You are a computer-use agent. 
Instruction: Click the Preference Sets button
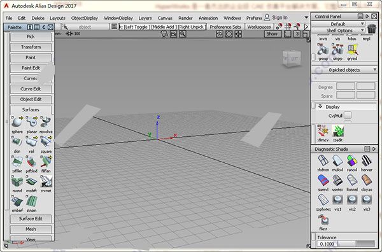coord(225,27)
